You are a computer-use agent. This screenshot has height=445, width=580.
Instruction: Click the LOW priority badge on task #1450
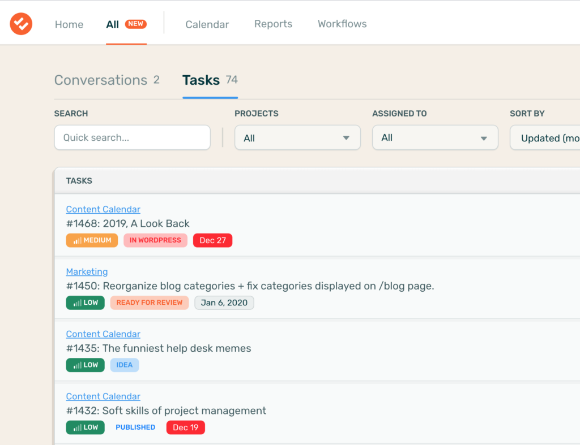tap(85, 303)
